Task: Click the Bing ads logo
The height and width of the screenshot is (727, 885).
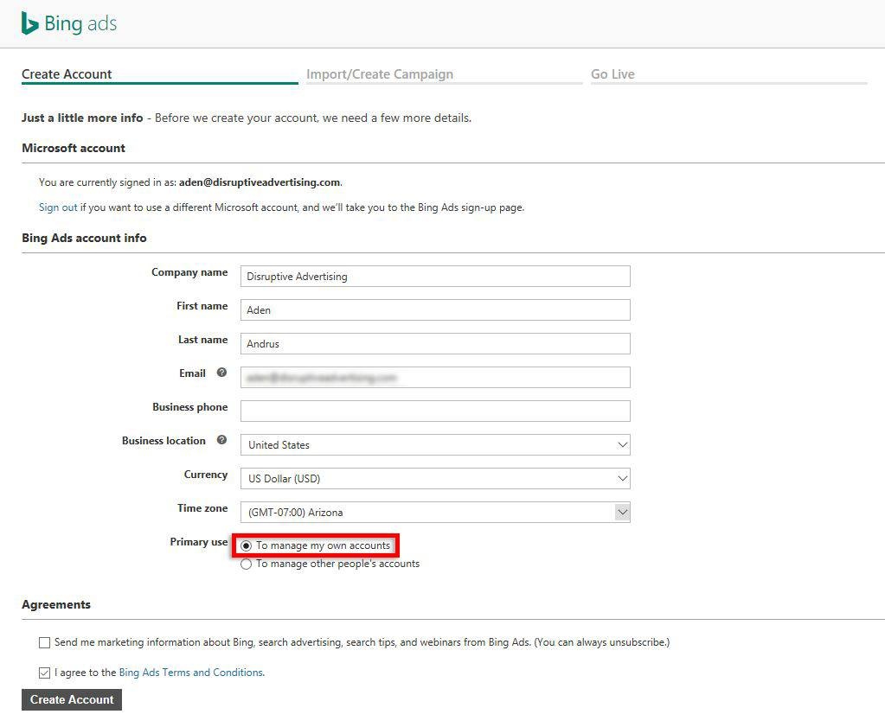Action: [69, 23]
